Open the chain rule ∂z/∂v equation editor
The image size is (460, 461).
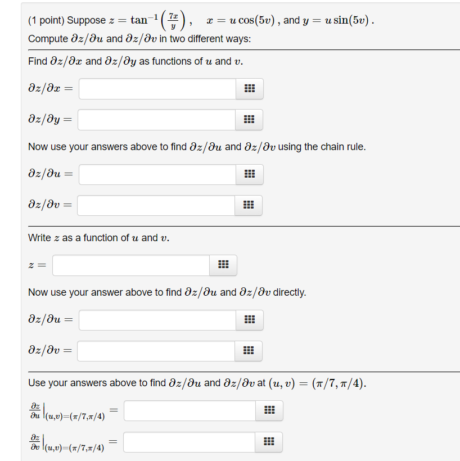click(249, 205)
